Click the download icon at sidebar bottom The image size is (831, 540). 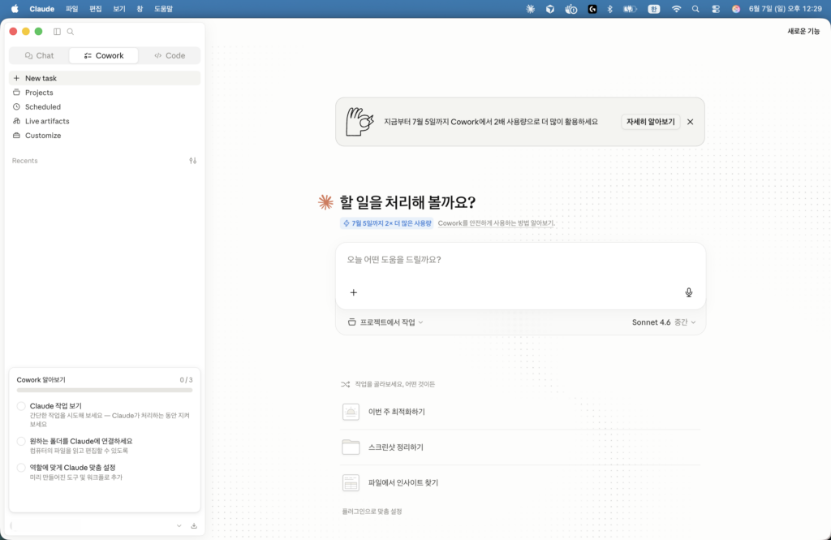pos(194,525)
